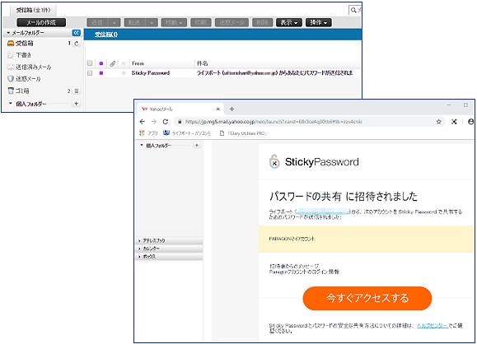Click the mail search box
Image resolution: width=477 pixels, height=344 pixels.
point(355,10)
